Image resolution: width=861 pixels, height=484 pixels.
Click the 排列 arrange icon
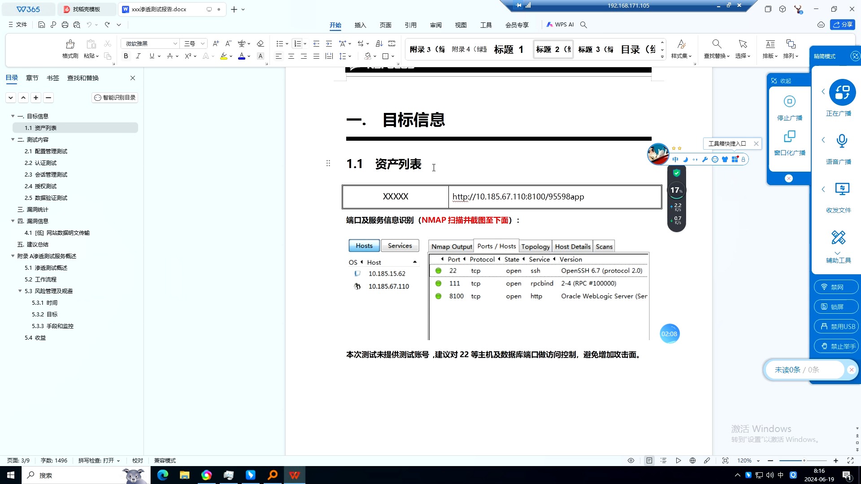791,44
